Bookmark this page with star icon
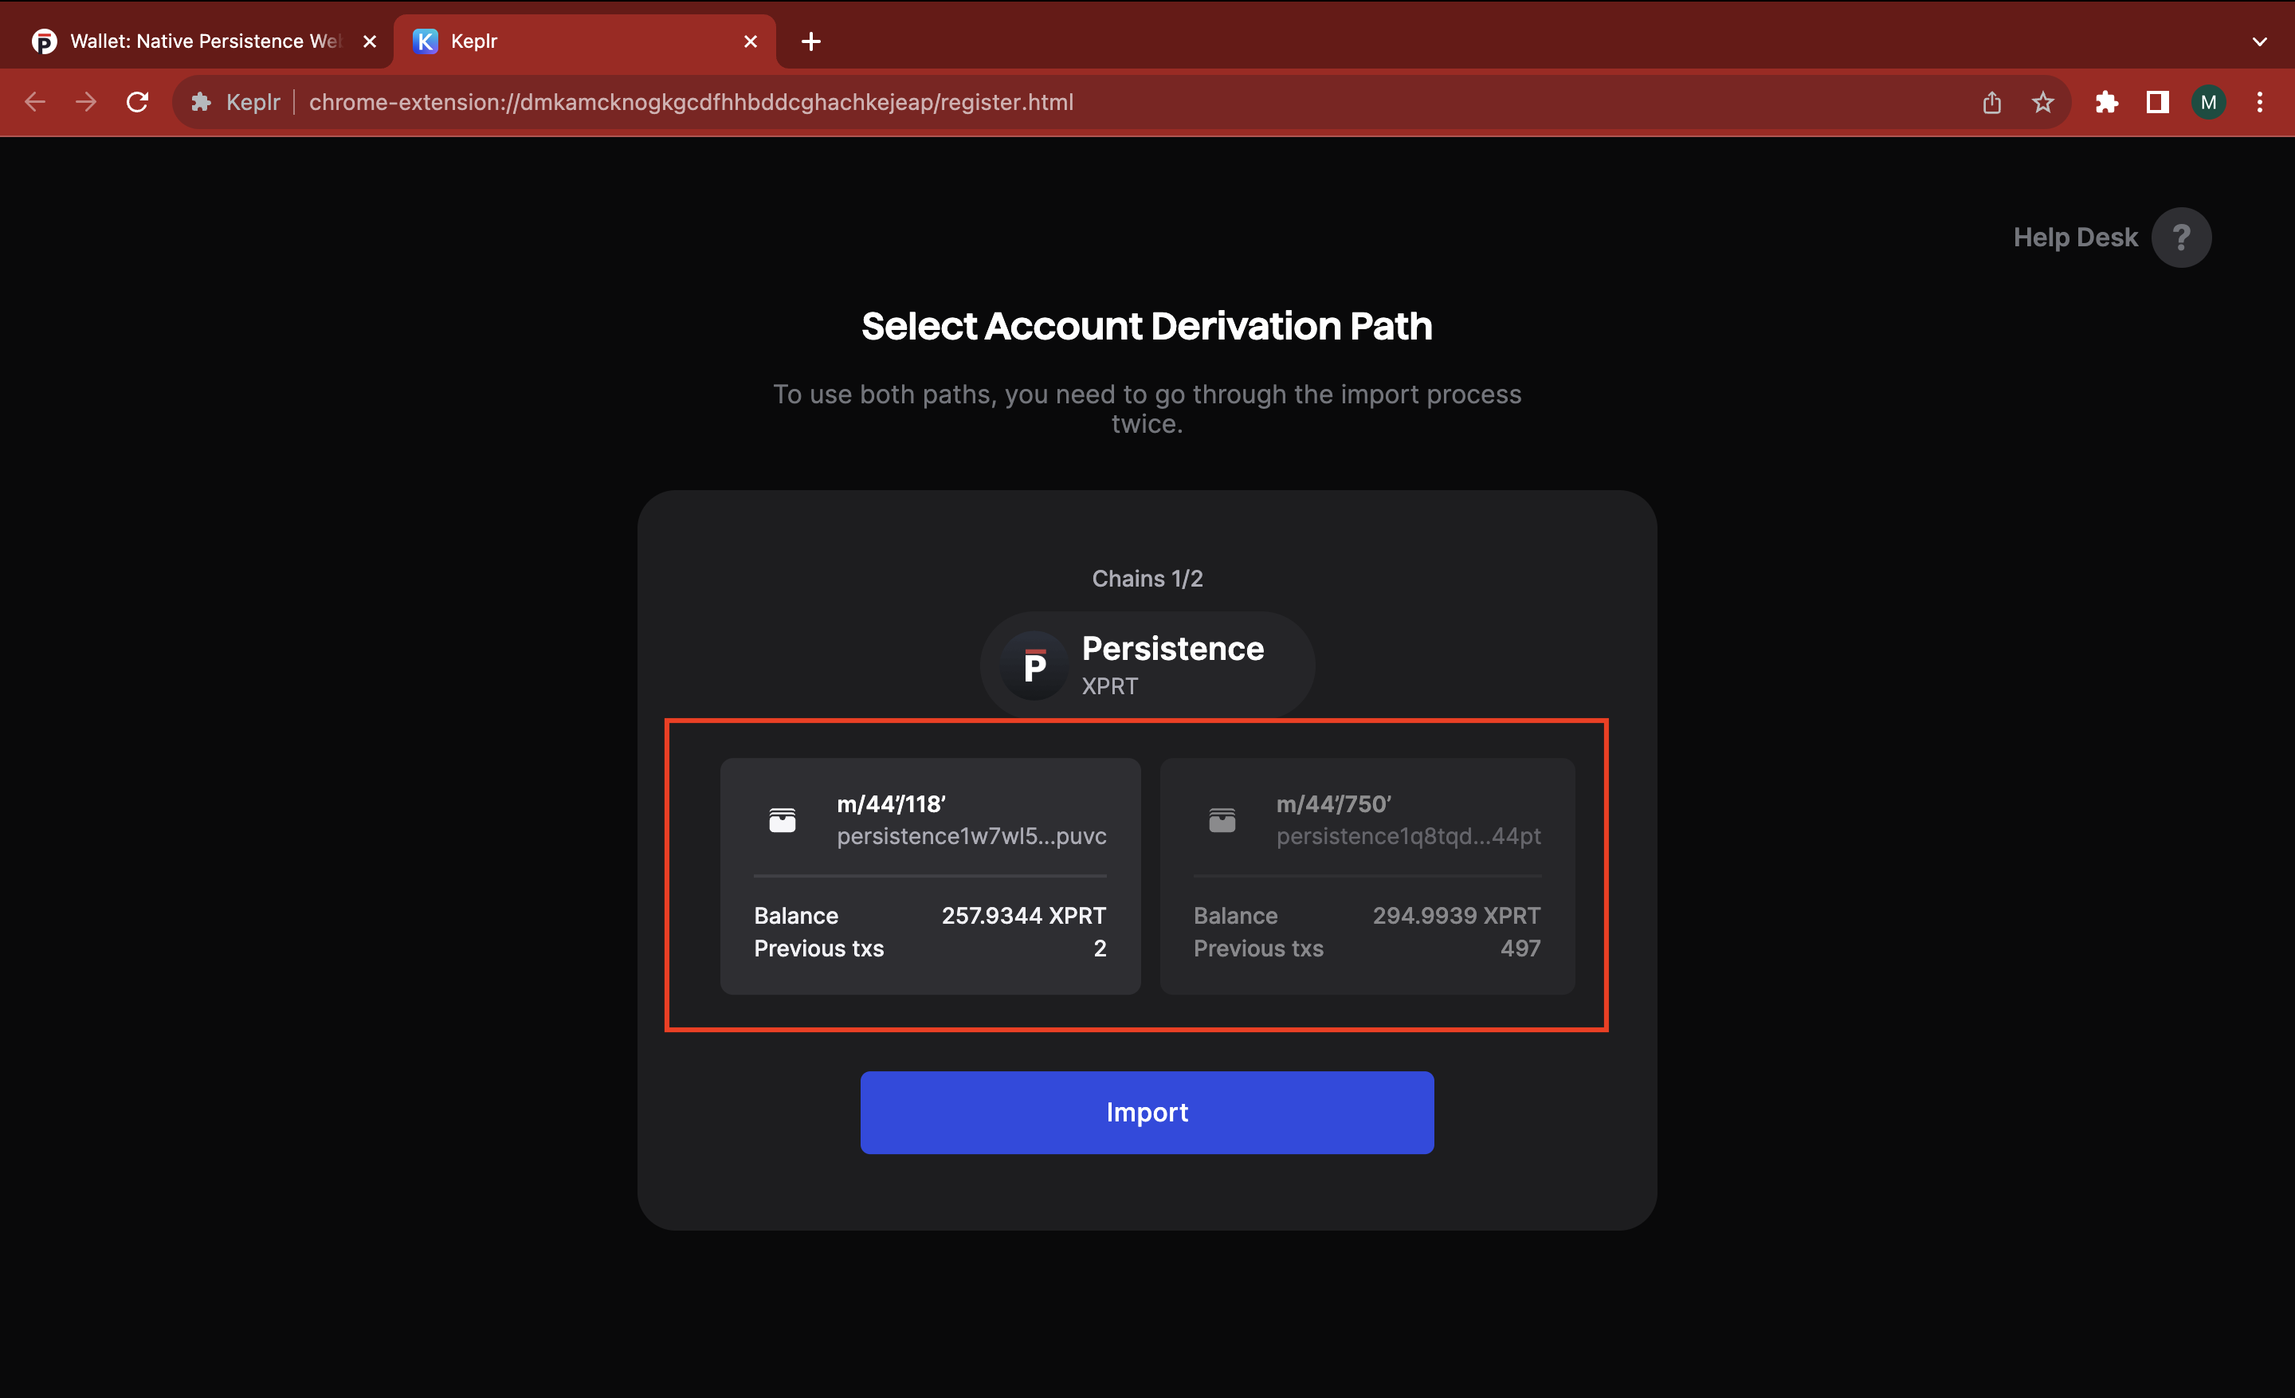The image size is (2295, 1398). coord(2042,103)
